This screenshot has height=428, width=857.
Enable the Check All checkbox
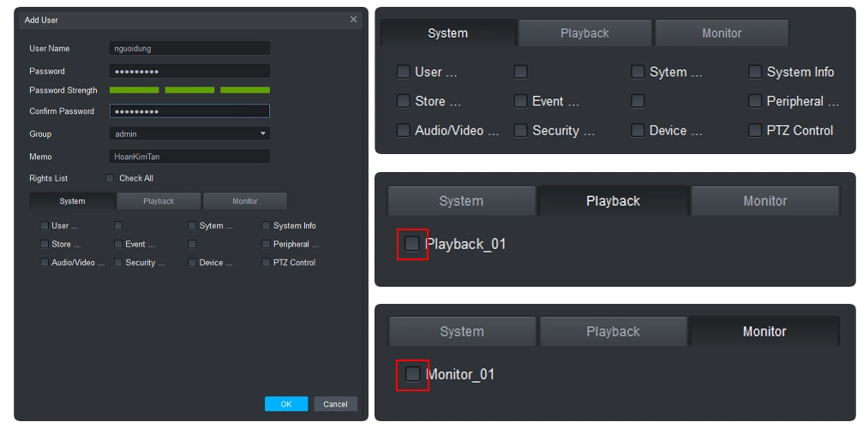(x=110, y=179)
